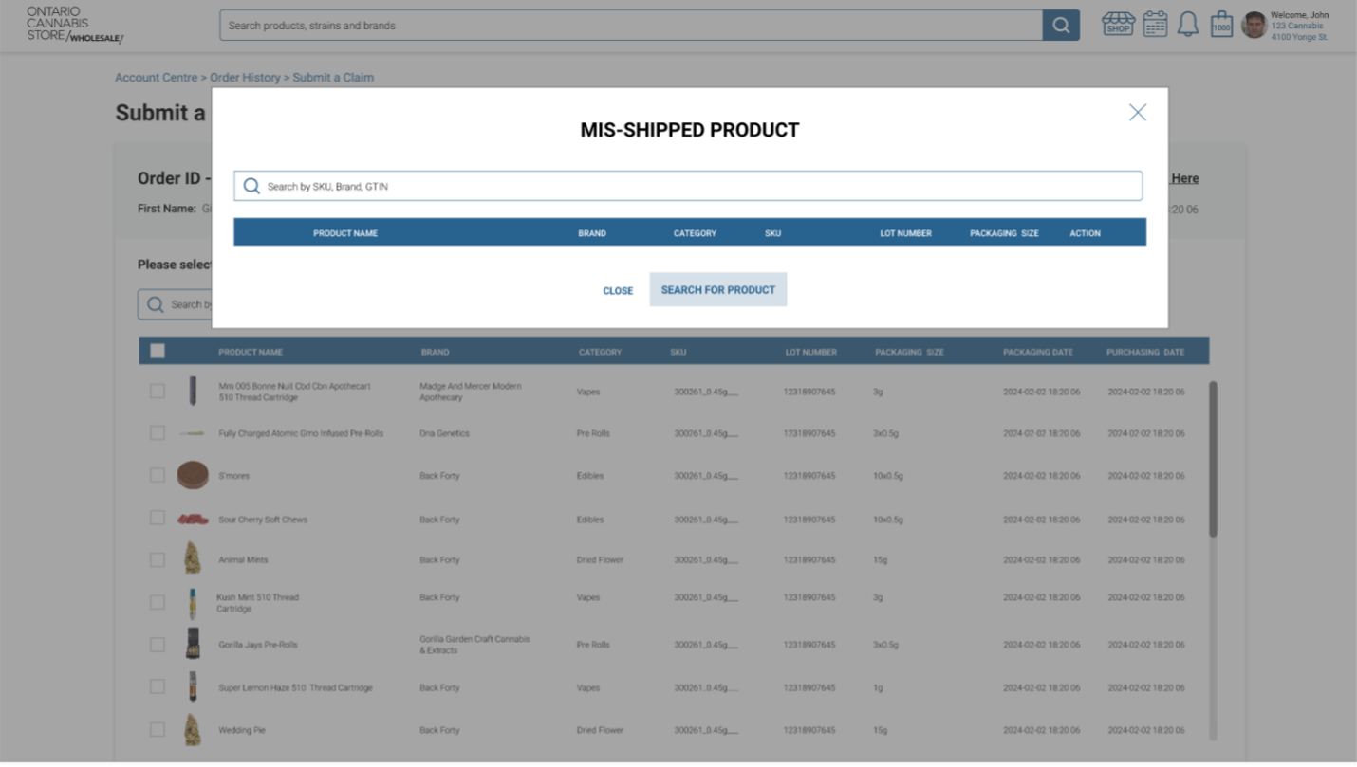Click the Search for Product button
The width and height of the screenshot is (1357, 767).
tap(718, 289)
